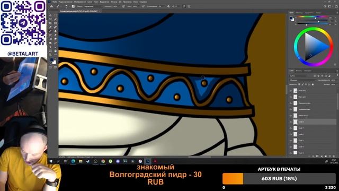
Task: Lock all layer attributes padlock icon
Action: (x=313, y=84)
